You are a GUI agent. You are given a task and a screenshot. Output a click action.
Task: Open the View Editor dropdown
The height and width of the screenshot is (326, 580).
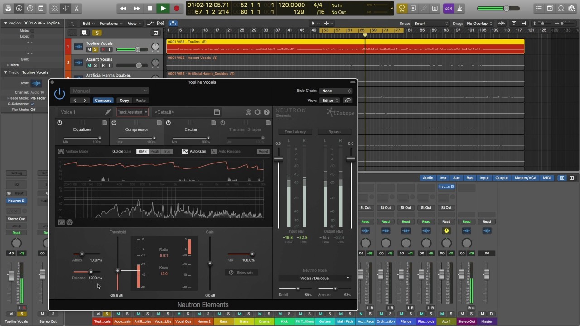330,101
